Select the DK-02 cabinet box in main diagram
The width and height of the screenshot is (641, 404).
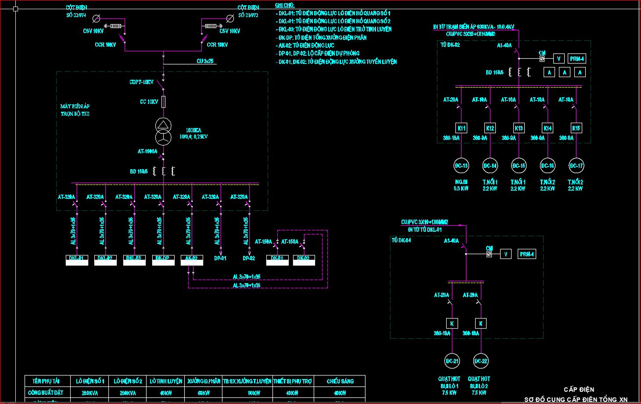pyautogui.click(x=304, y=260)
